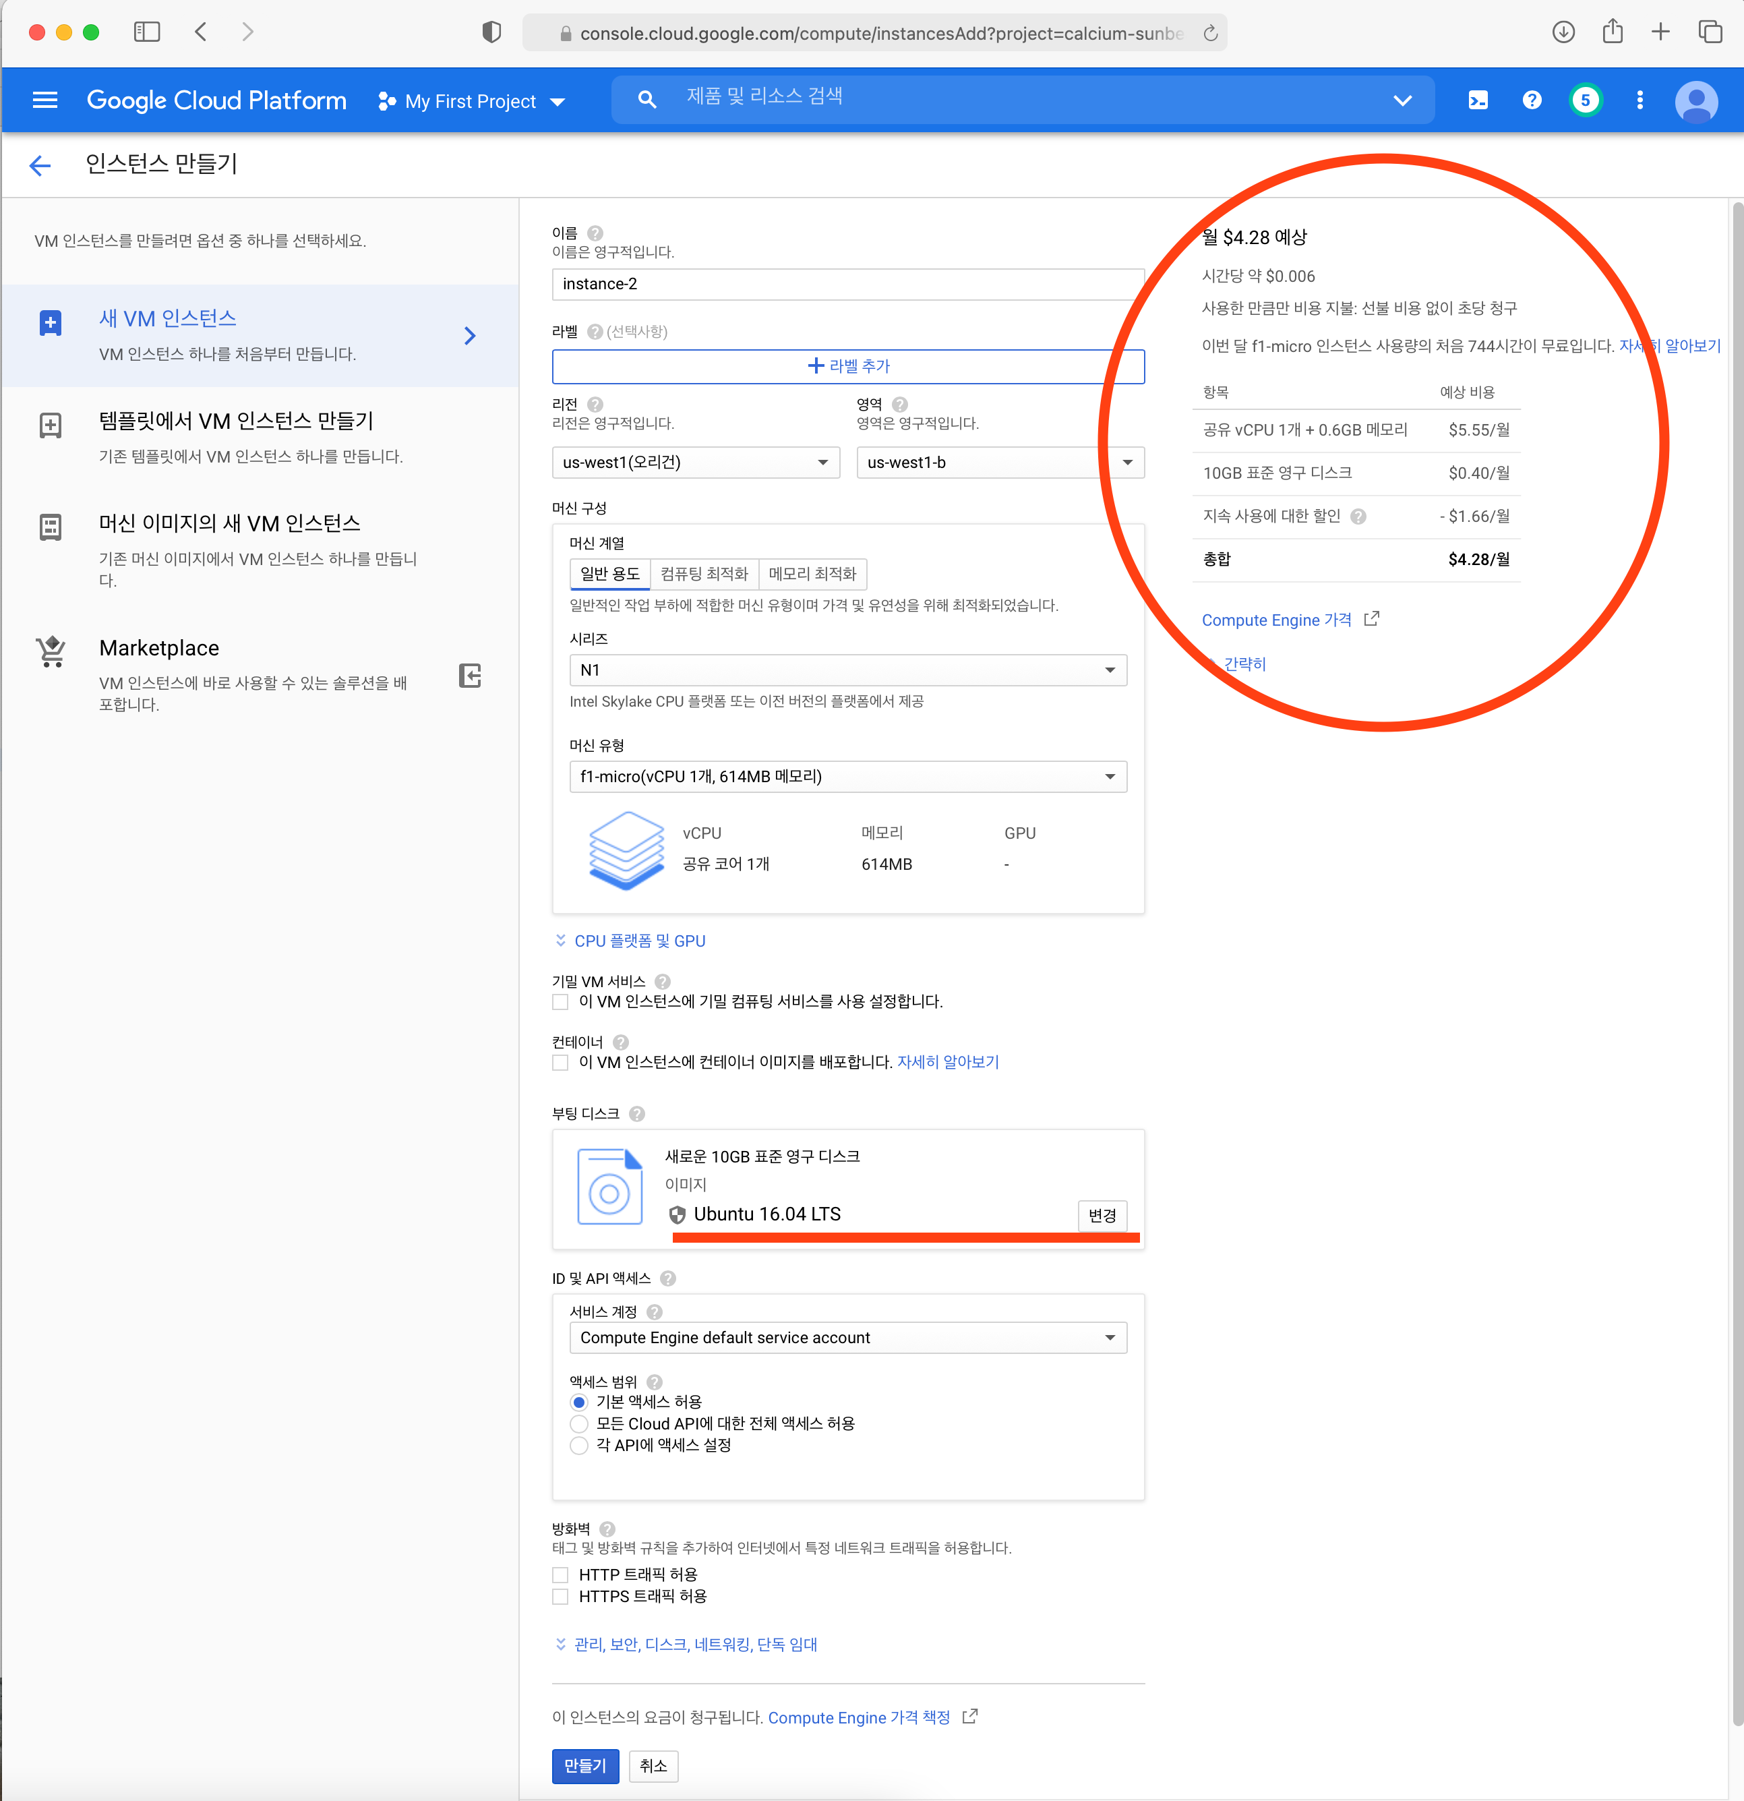The width and height of the screenshot is (1744, 1801).
Task: Click Marketplace shopping cart icon
Action: pyautogui.click(x=51, y=651)
